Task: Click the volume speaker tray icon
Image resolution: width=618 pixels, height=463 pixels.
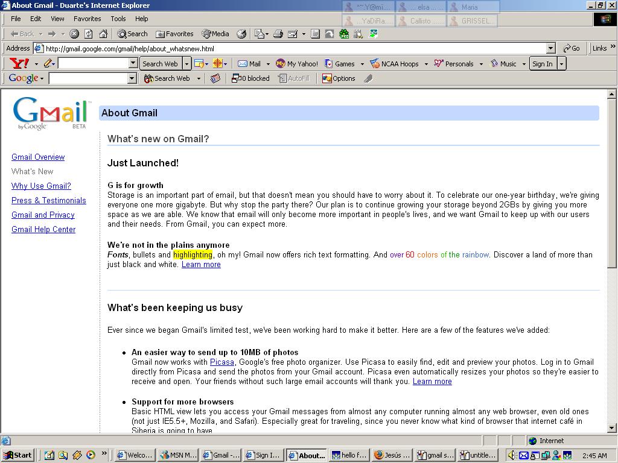Action: click(x=512, y=455)
